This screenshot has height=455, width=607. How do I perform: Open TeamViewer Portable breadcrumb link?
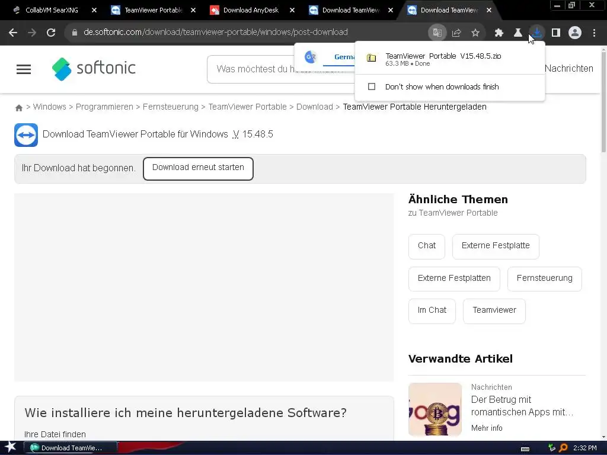click(247, 107)
